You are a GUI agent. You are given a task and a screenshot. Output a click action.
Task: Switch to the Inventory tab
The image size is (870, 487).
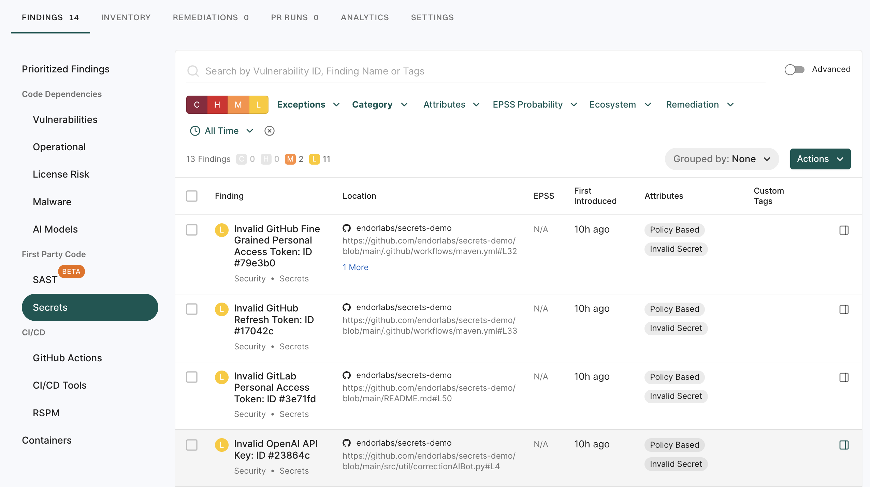coord(126,17)
